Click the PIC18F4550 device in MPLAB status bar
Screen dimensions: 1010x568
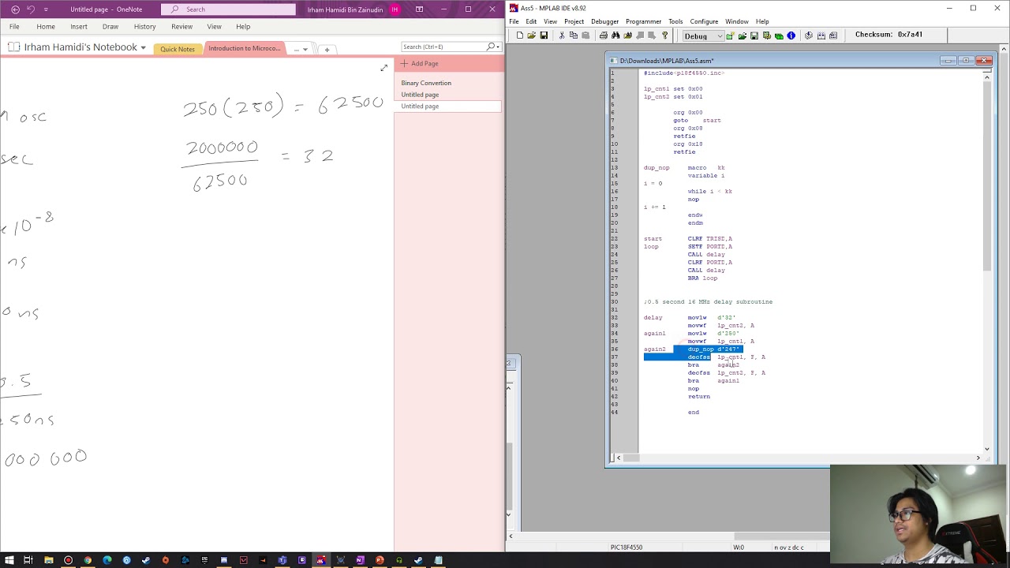pyautogui.click(x=627, y=547)
